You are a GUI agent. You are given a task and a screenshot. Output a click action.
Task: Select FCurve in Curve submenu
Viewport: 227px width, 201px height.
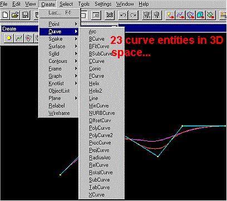click(x=102, y=76)
